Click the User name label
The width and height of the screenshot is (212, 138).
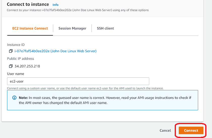pyautogui.click(x=16, y=74)
